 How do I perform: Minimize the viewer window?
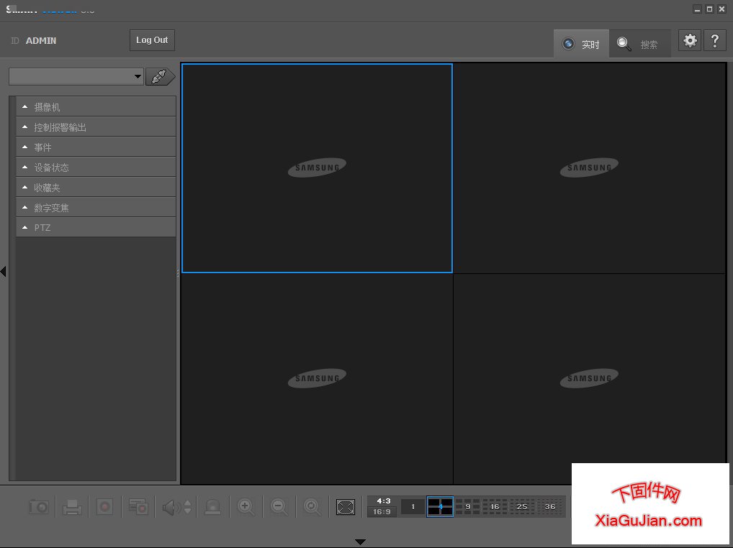[697, 9]
